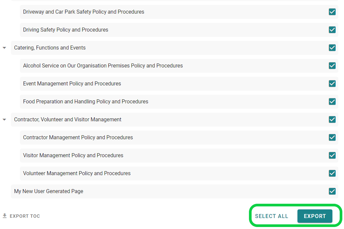Image resolution: width=344 pixels, height=229 pixels.
Task: Deselect Event Management Policy and Procedures checkbox
Action: pos(332,84)
